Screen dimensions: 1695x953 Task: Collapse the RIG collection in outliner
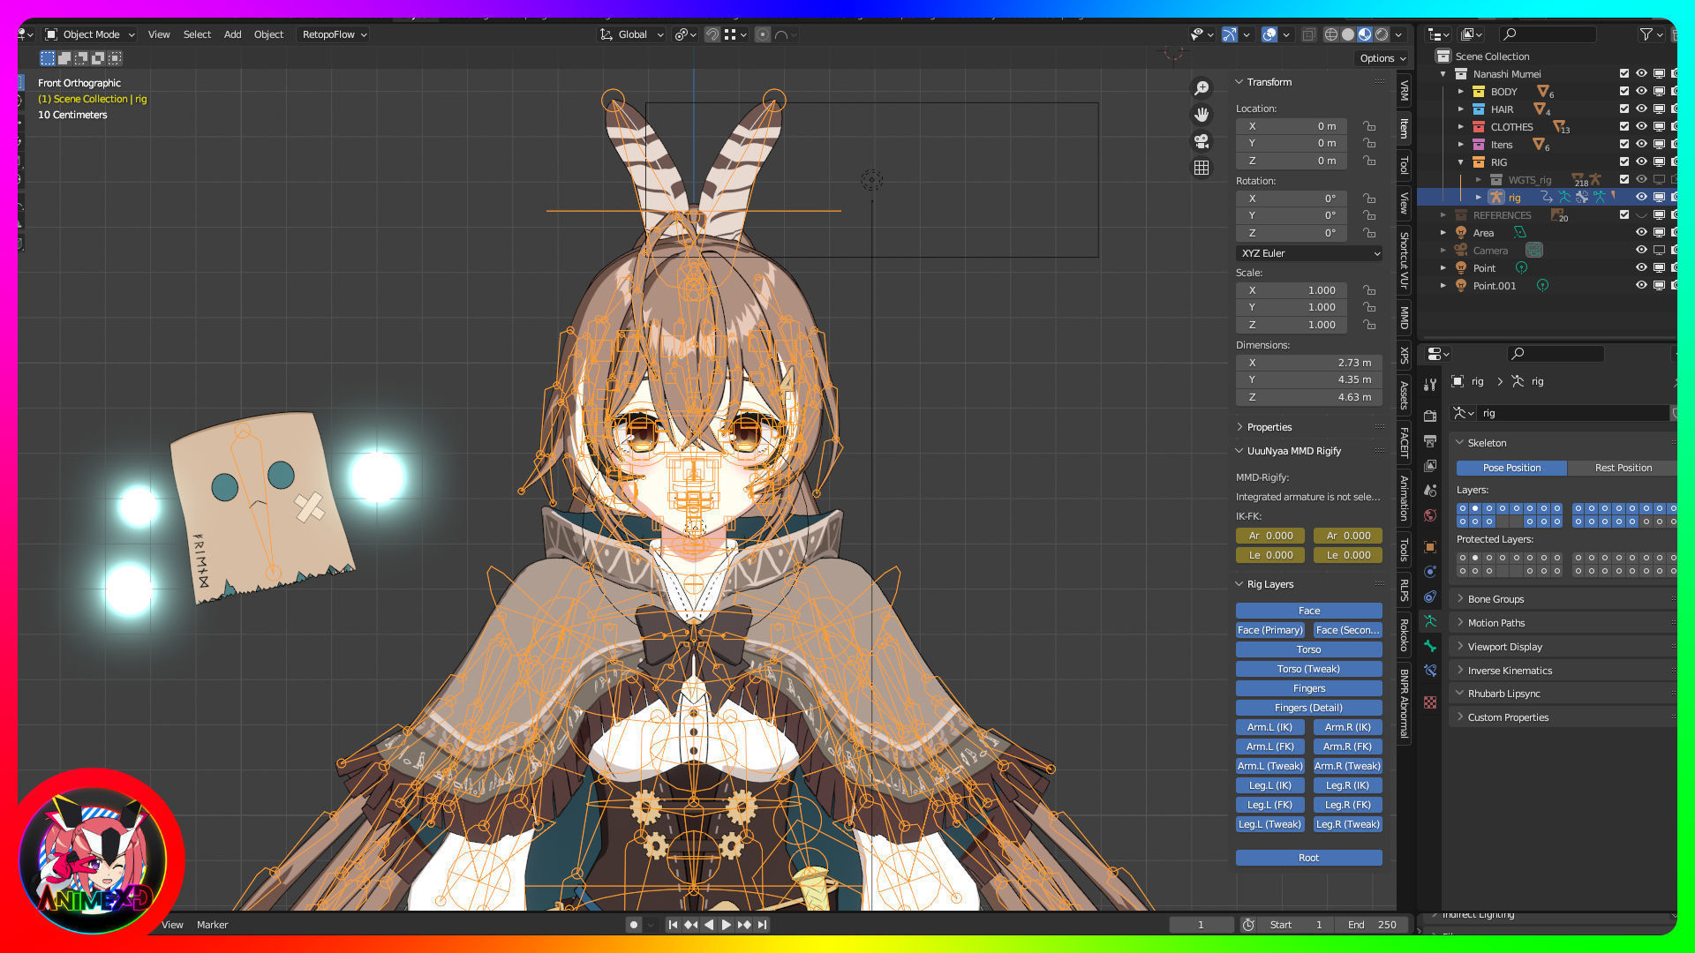(1461, 161)
